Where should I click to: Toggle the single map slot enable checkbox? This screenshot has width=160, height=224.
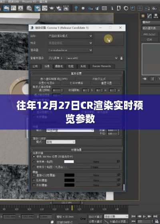(x=118, y=162)
